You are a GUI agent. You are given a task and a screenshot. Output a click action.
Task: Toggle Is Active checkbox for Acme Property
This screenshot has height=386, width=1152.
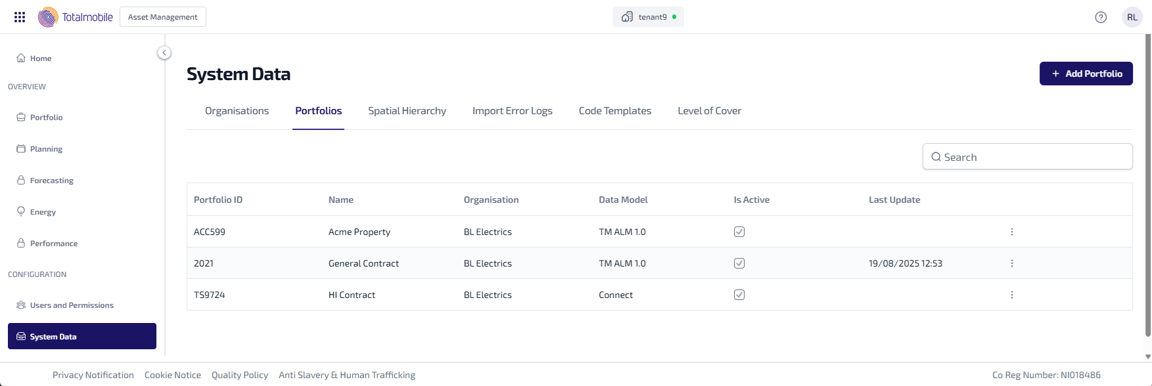pyautogui.click(x=739, y=232)
